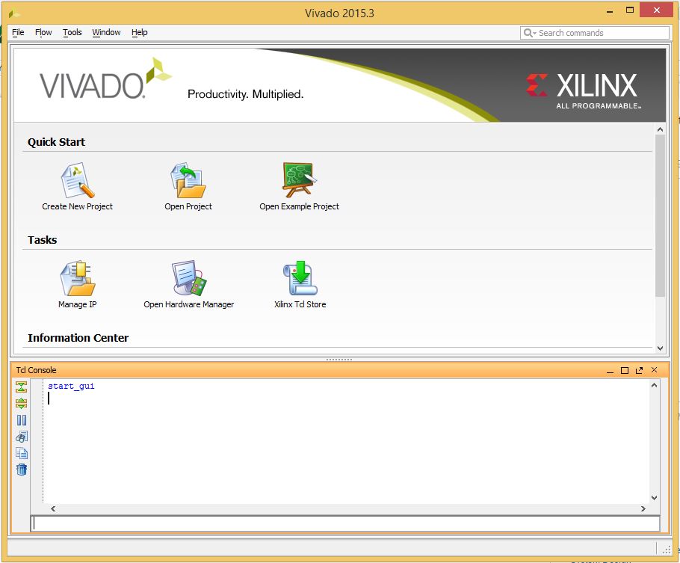
Task: Click the Getting Started page scrollbar thumb
Action: coord(660,216)
